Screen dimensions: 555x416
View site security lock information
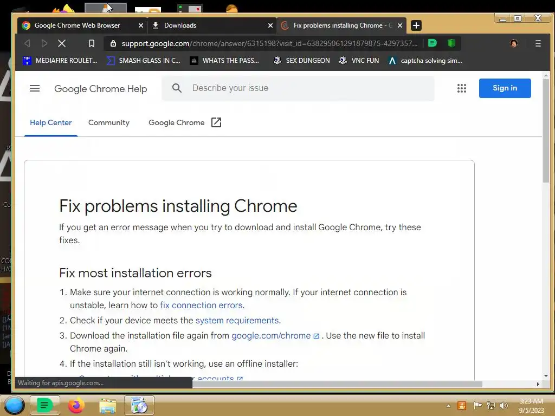(113, 43)
